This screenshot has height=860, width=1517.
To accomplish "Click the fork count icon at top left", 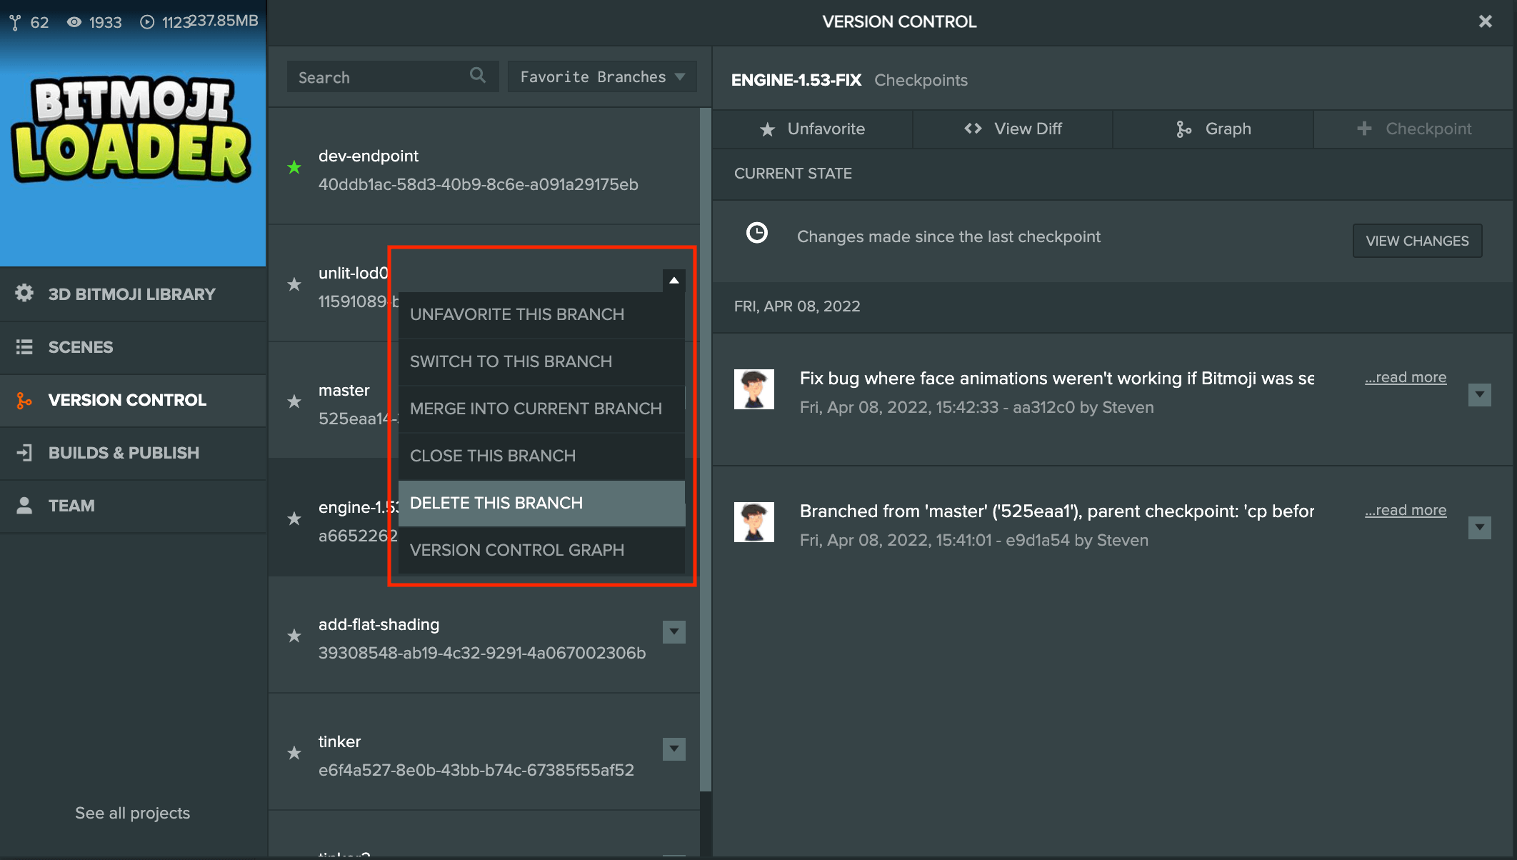I will tap(15, 22).
